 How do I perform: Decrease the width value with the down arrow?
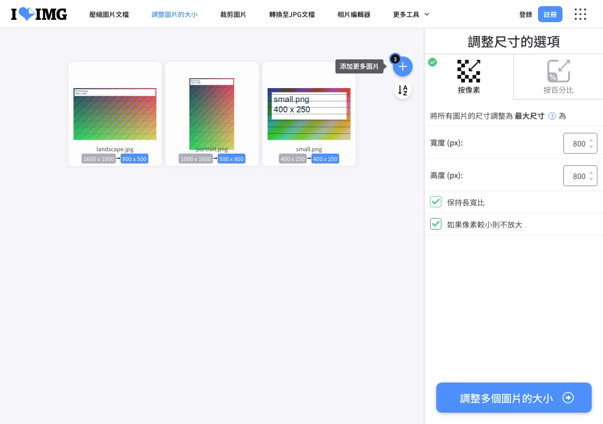(591, 147)
